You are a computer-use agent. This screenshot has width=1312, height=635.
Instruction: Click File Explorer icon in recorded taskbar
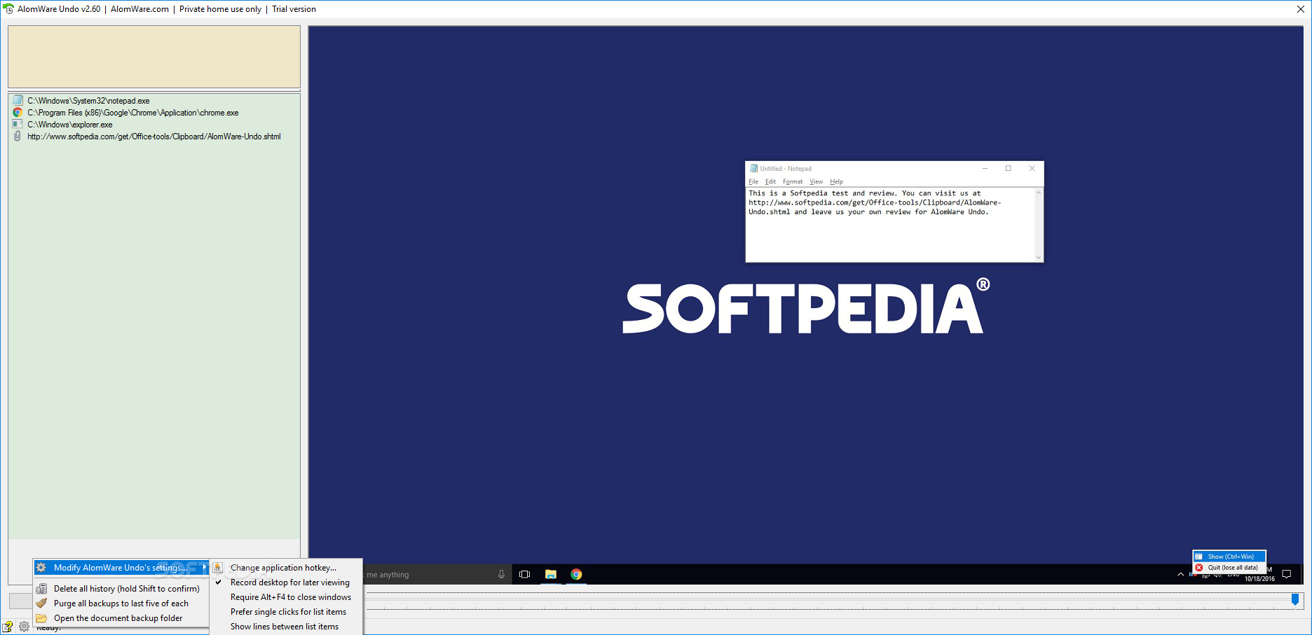click(x=551, y=574)
